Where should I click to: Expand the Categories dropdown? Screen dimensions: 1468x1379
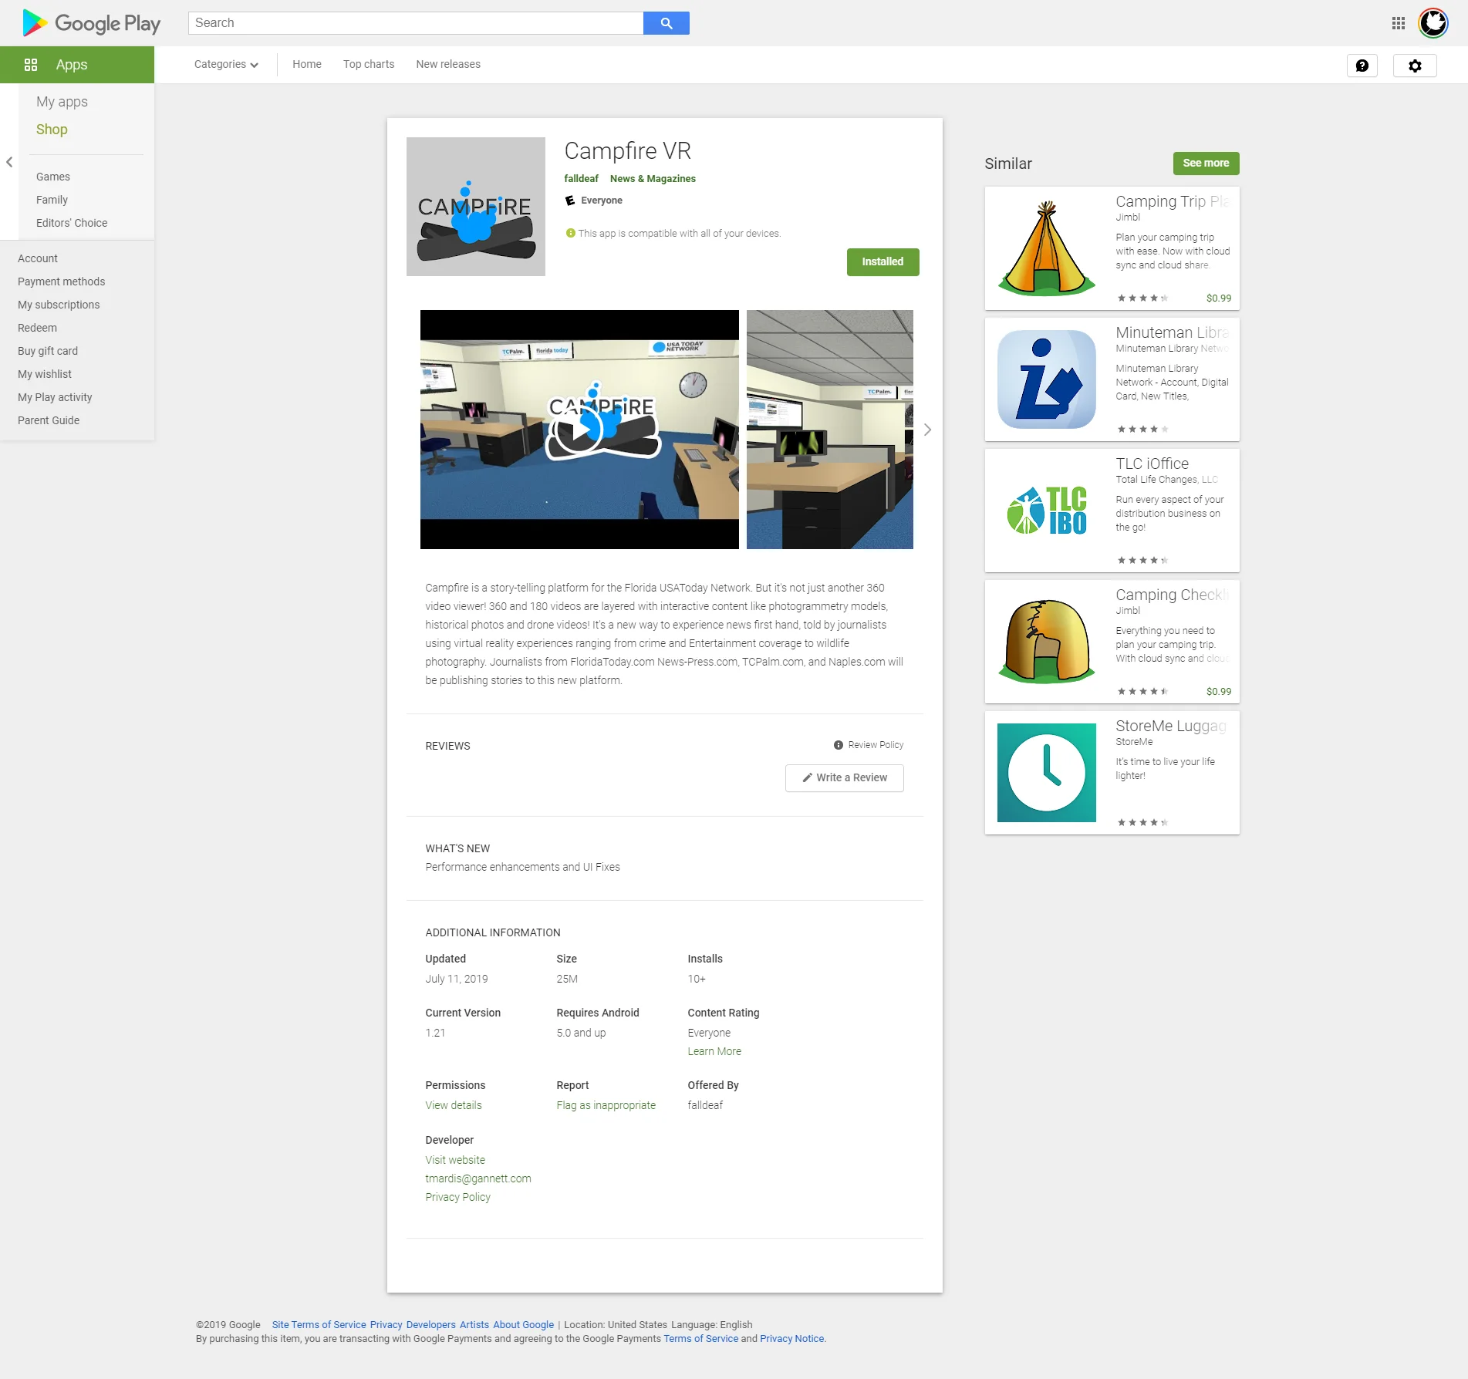coord(226,65)
